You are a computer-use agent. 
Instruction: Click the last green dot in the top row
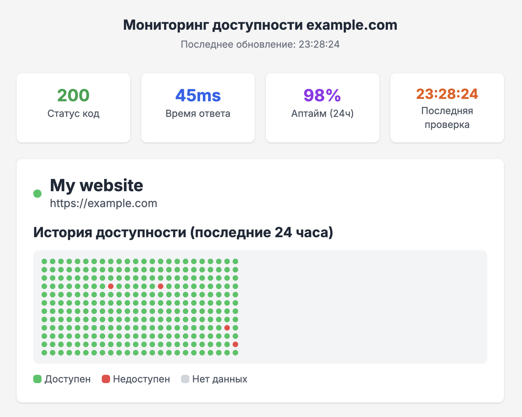[235, 261]
